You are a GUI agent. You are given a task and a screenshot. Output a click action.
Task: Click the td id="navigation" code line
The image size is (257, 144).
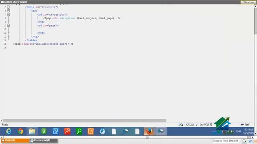click(52, 14)
